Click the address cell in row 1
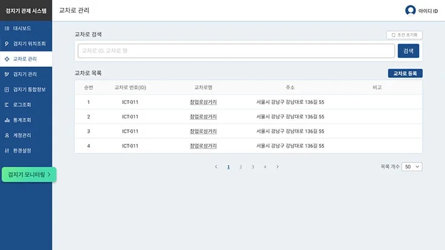Screen dimensions: 445x250 (290, 102)
